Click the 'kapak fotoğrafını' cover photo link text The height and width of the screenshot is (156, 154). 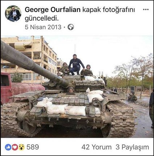tap(109, 10)
